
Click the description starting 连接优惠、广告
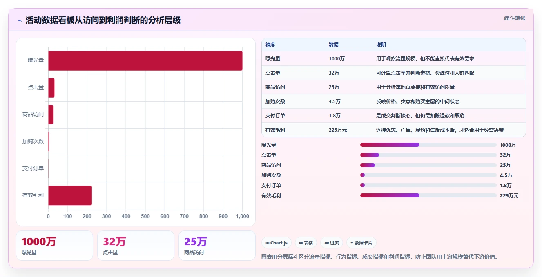coord(440,130)
